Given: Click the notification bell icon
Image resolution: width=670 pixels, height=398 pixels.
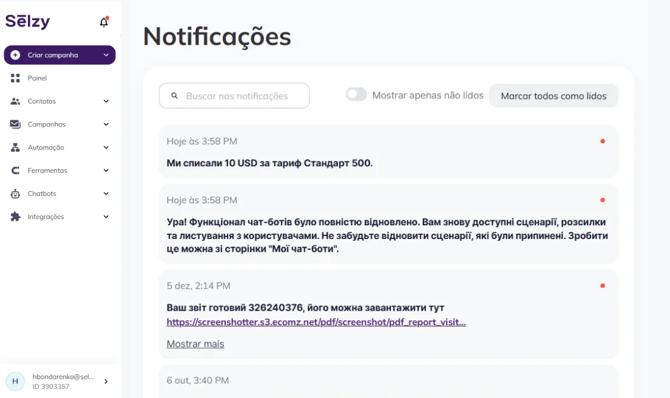Looking at the screenshot, I should 104,22.
